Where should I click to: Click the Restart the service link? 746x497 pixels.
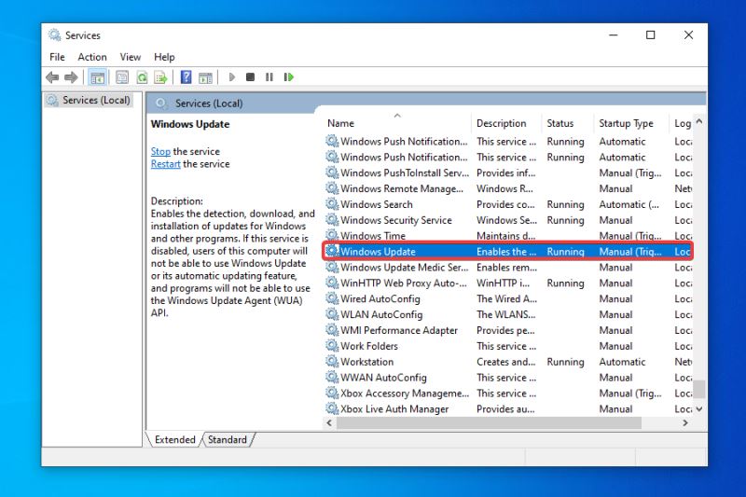[165, 164]
